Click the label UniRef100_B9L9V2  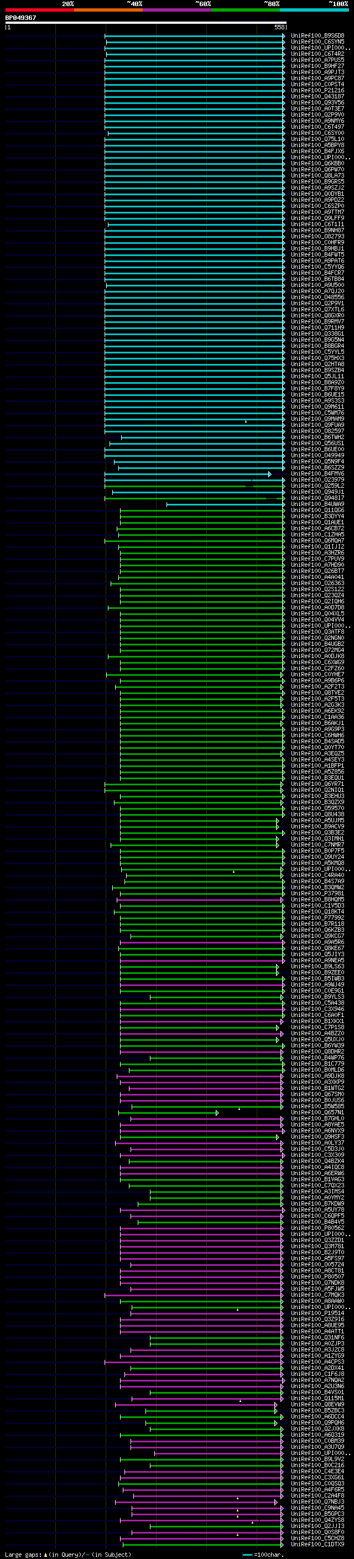[x=317, y=1459]
